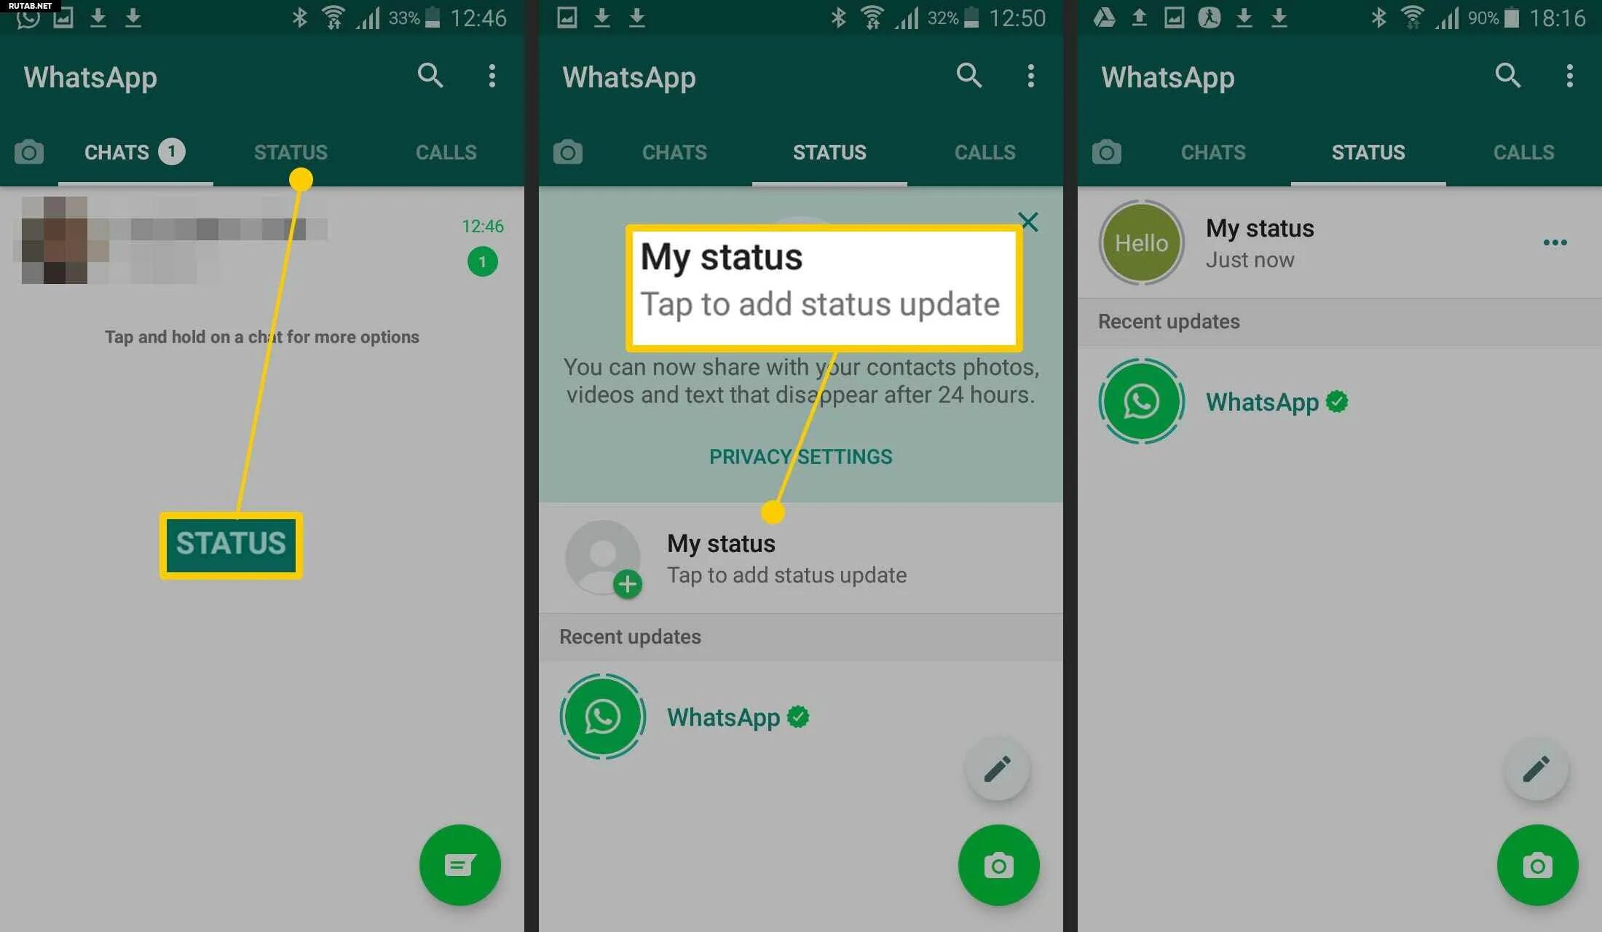Click the three-dot menu next to My status

(1554, 242)
